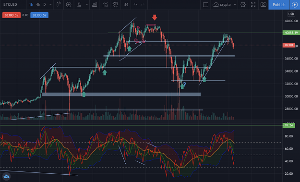The height and width of the screenshot is (182, 300).
Task: Expand the indicator templates chevron
Action: click(x=87, y=5)
